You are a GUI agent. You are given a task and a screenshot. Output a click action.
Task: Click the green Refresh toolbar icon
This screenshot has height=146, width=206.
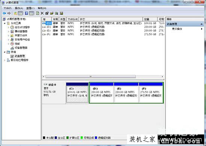point(37,13)
